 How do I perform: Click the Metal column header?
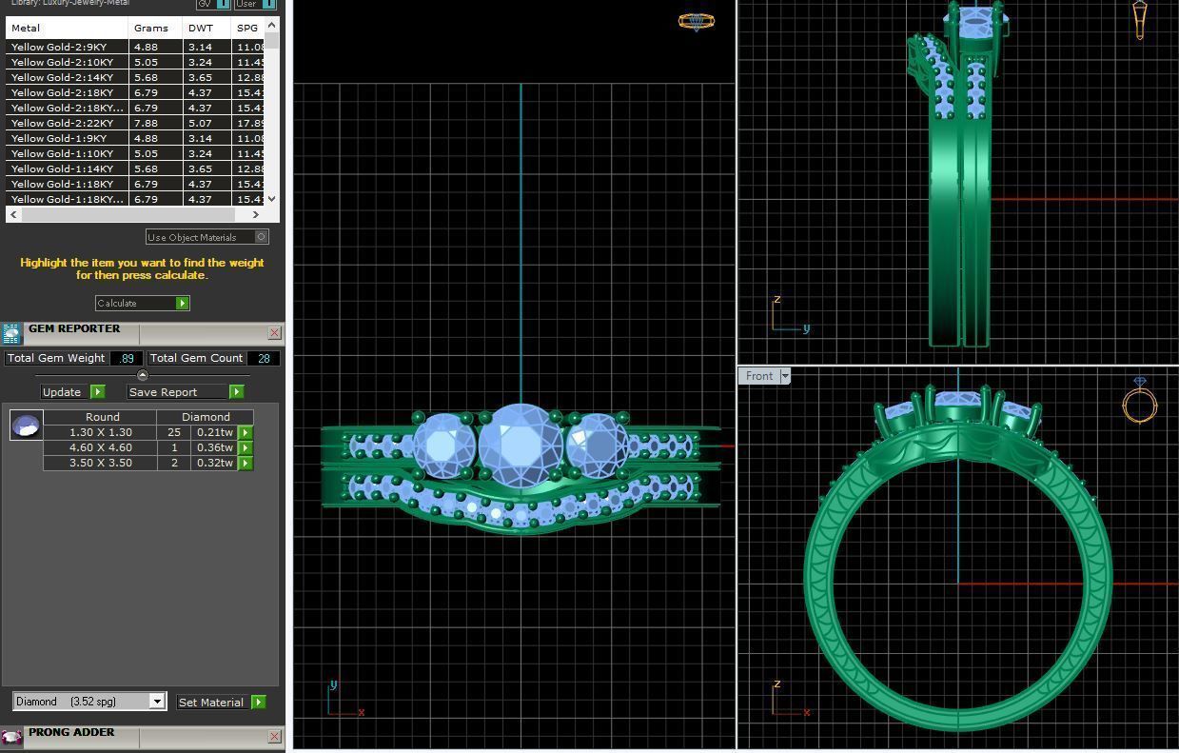(67, 28)
